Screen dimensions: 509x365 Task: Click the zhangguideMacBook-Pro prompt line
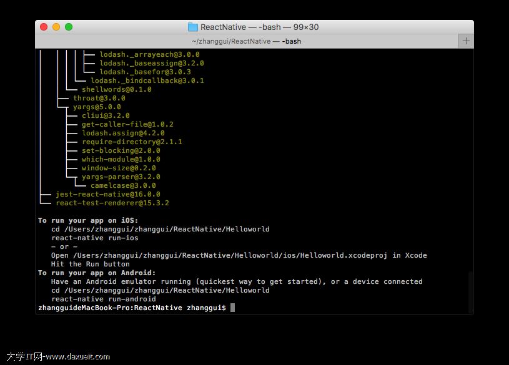(132, 308)
